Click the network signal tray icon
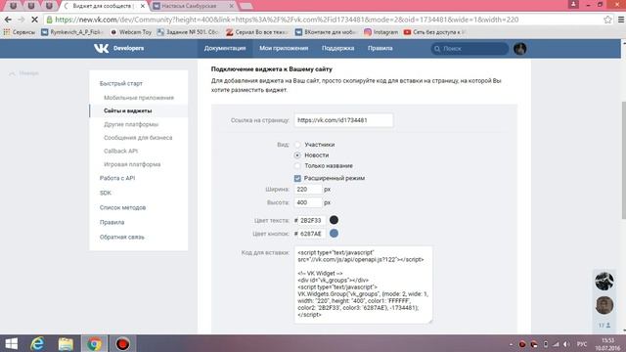 point(557,344)
